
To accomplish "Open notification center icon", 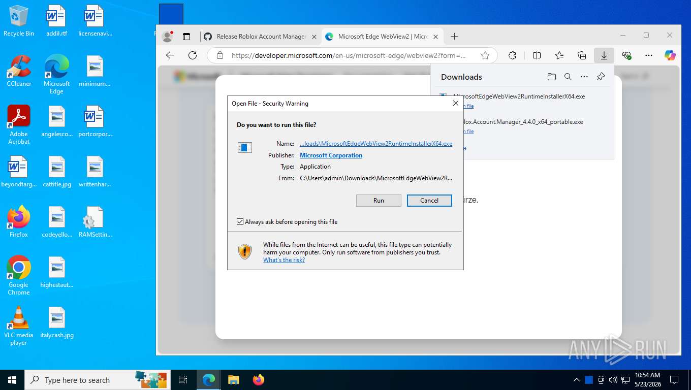I will [674, 380].
